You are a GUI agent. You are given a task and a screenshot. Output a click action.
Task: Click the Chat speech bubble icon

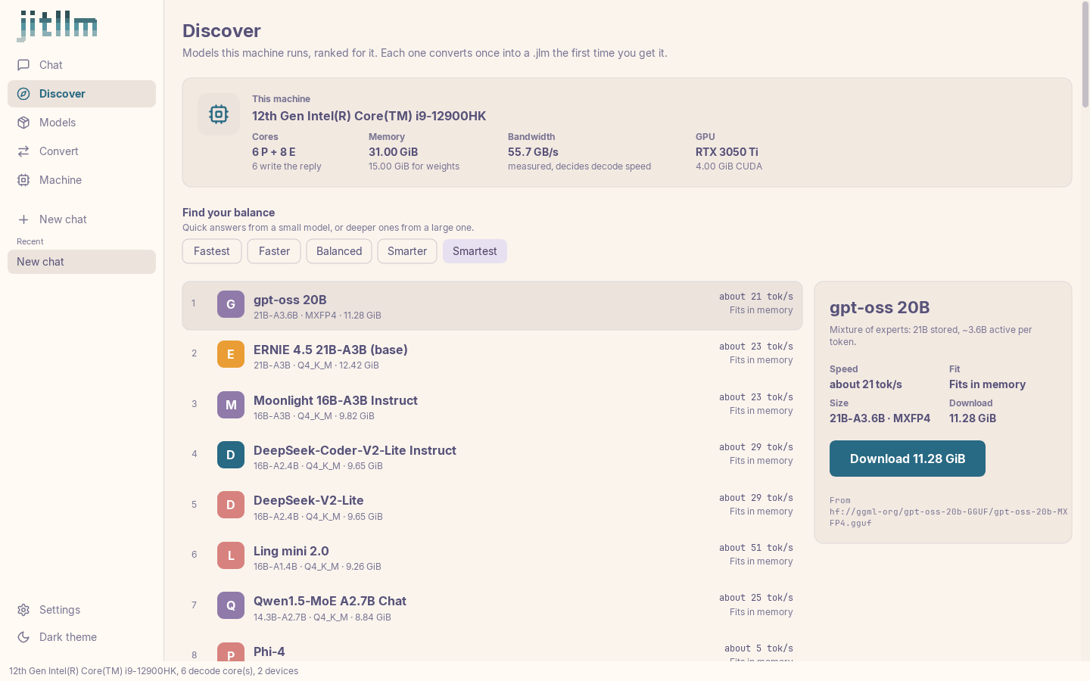point(23,65)
